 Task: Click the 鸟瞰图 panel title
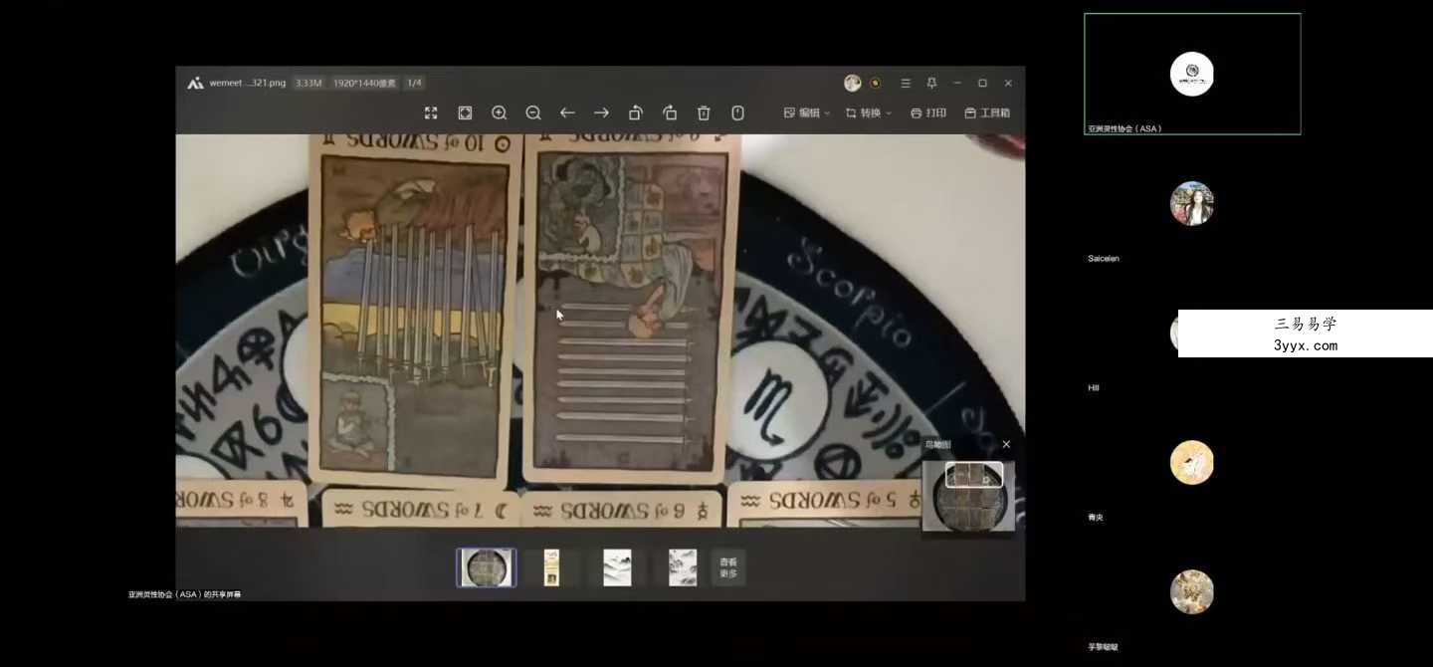point(938,444)
